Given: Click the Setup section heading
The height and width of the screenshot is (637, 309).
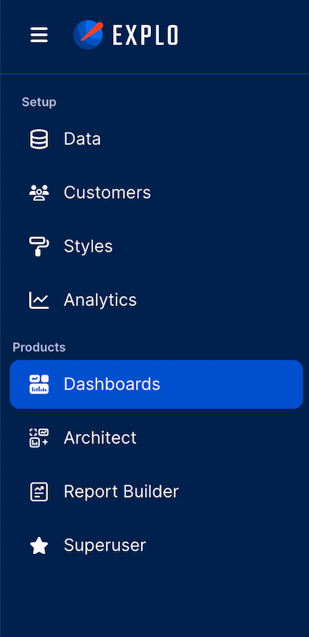Looking at the screenshot, I should (39, 102).
